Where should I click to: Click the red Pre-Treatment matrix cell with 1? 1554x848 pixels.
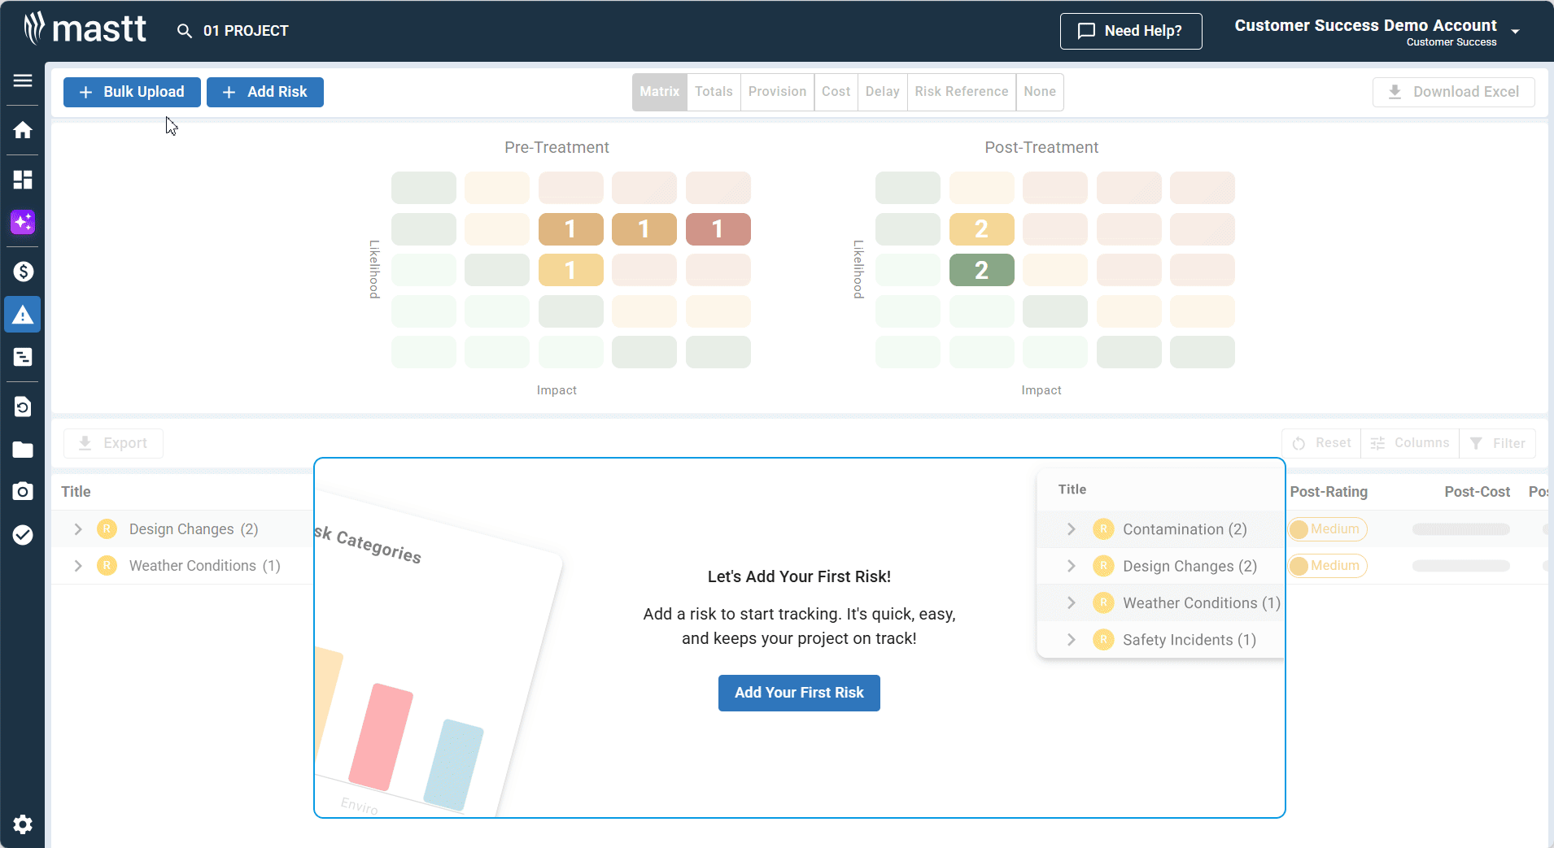(718, 229)
